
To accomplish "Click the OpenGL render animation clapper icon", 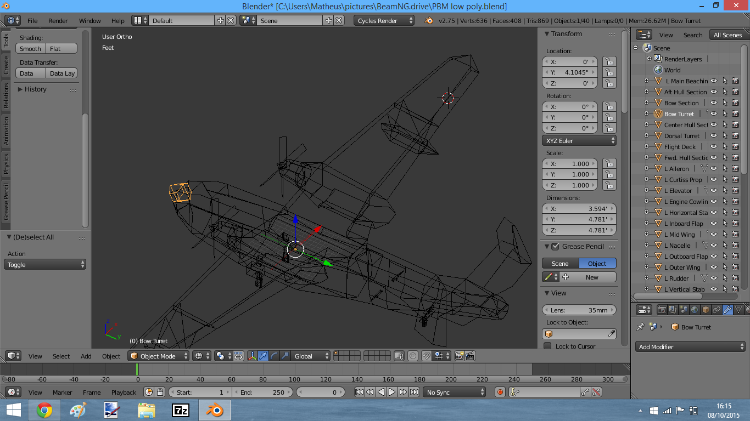I will [x=470, y=356].
